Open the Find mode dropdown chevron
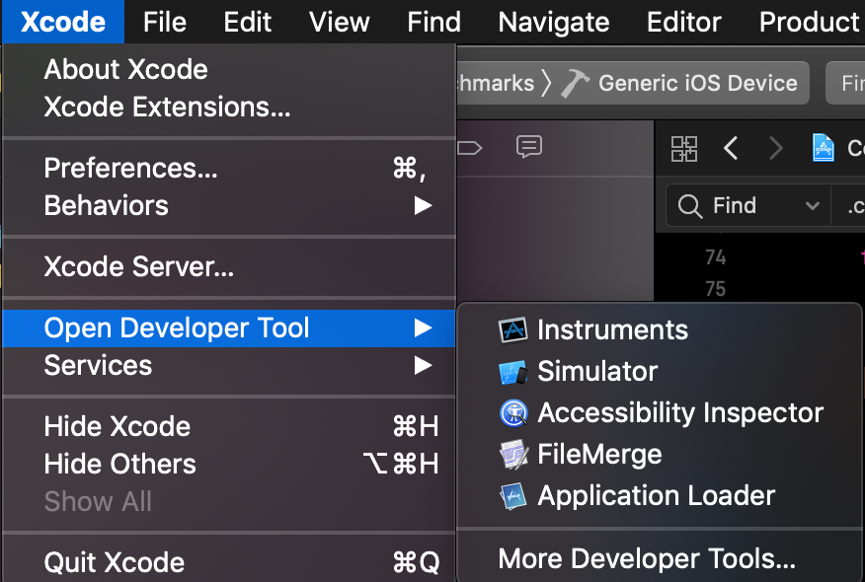The image size is (865, 582). tap(812, 206)
